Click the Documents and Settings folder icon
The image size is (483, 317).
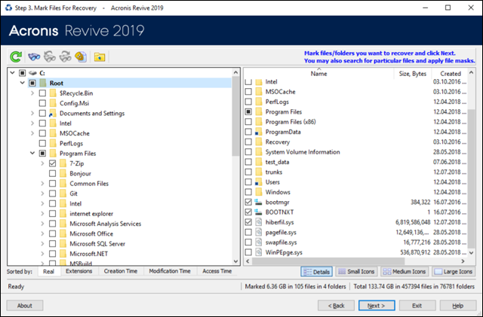tap(53, 113)
